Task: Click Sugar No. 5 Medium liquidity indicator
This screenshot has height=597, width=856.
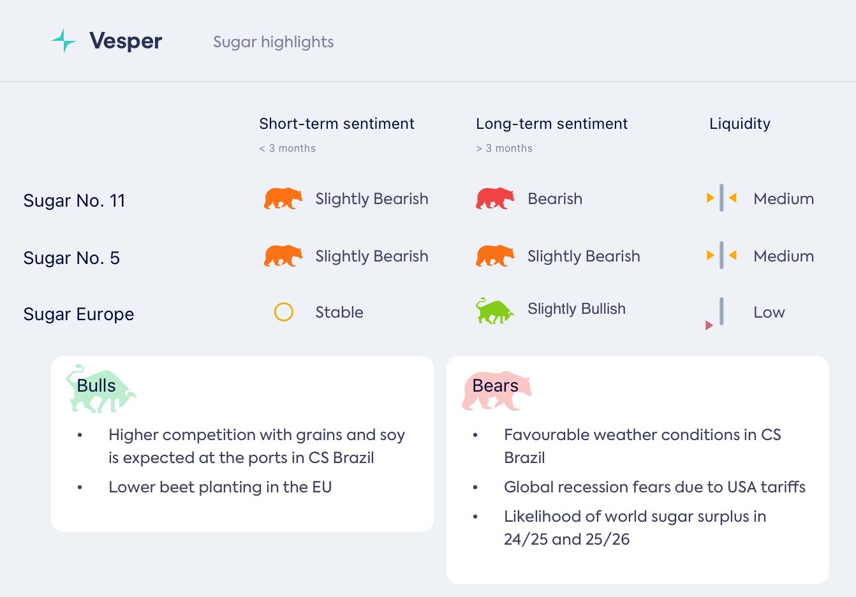Action: coord(721,255)
